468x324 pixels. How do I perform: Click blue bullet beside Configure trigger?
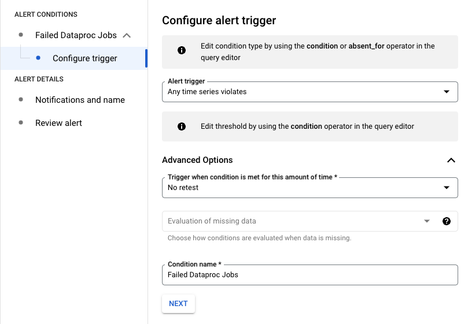click(38, 58)
